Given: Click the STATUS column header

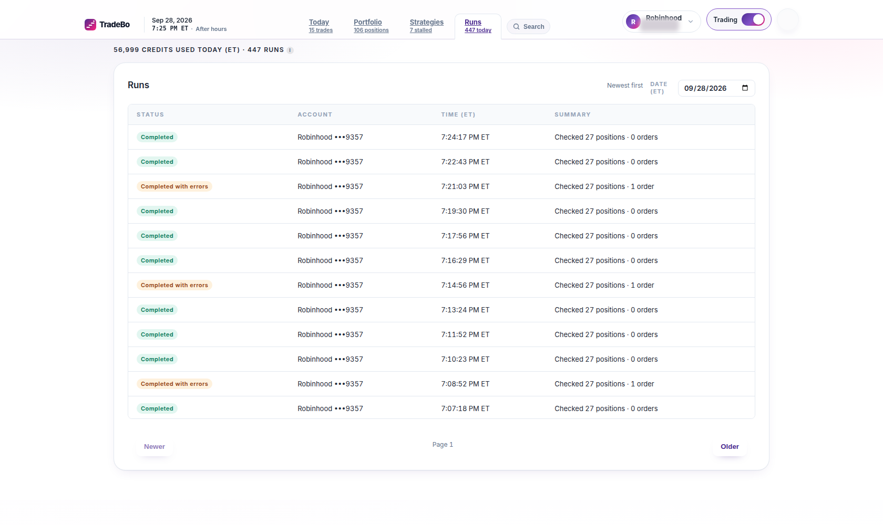Looking at the screenshot, I should [x=150, y=114].
